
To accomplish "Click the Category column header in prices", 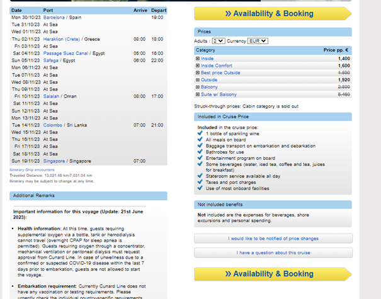I will (x=205, y=50).
